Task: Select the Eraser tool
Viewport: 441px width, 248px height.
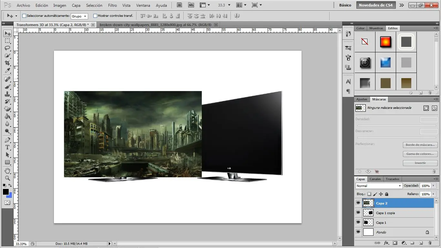Action: tap(7, 109)
